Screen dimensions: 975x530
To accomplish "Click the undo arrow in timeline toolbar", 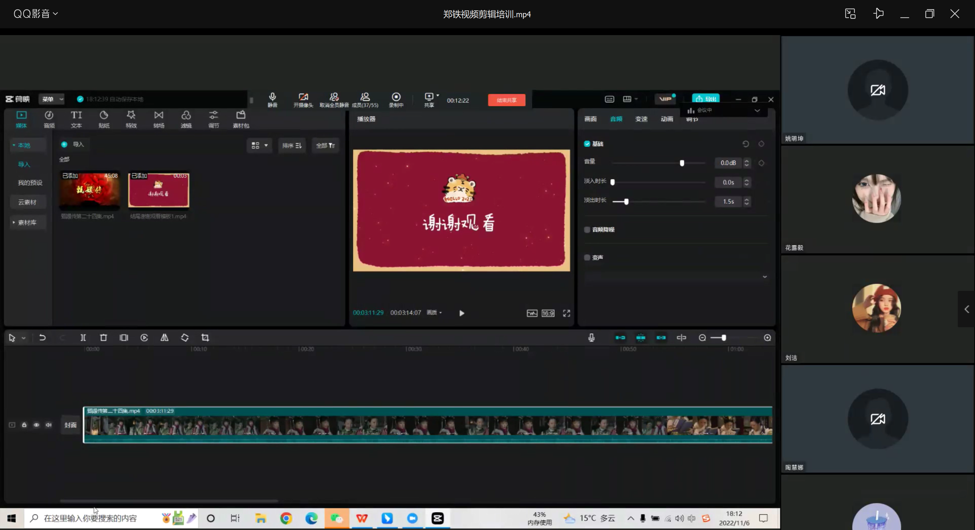I will pyautogui.click(x=42, y=338).
